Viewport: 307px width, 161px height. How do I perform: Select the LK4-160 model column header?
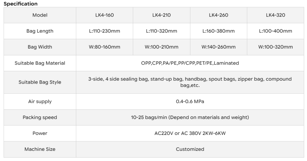pyautogui.click(x=105, y=15)
